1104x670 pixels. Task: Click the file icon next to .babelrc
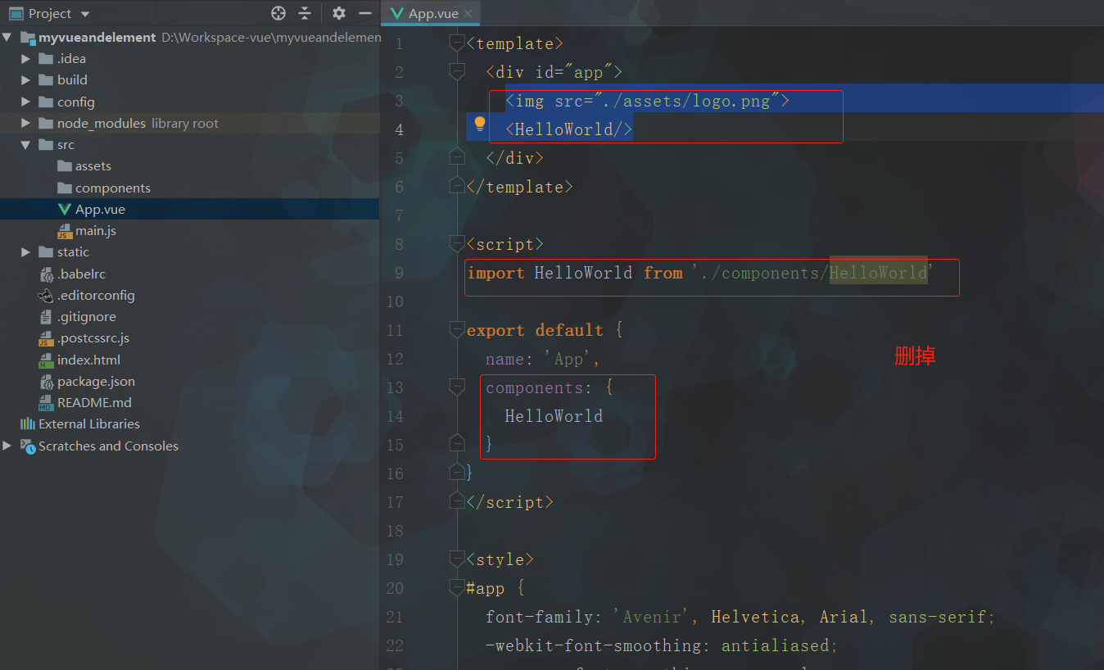46,274
